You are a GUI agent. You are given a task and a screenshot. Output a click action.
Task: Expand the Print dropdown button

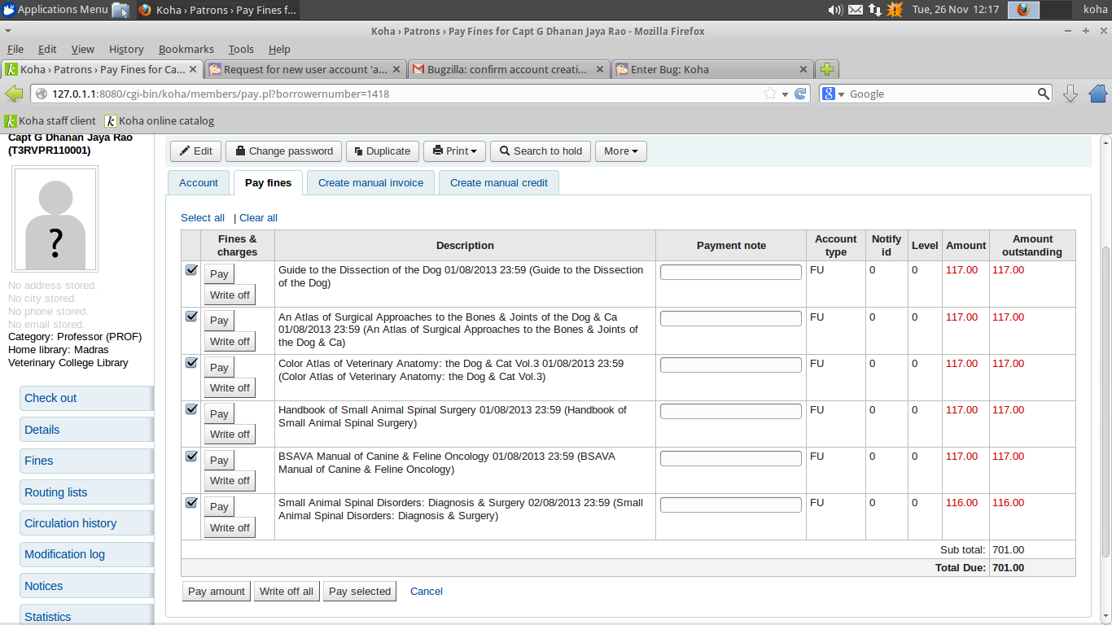(454, 151)
